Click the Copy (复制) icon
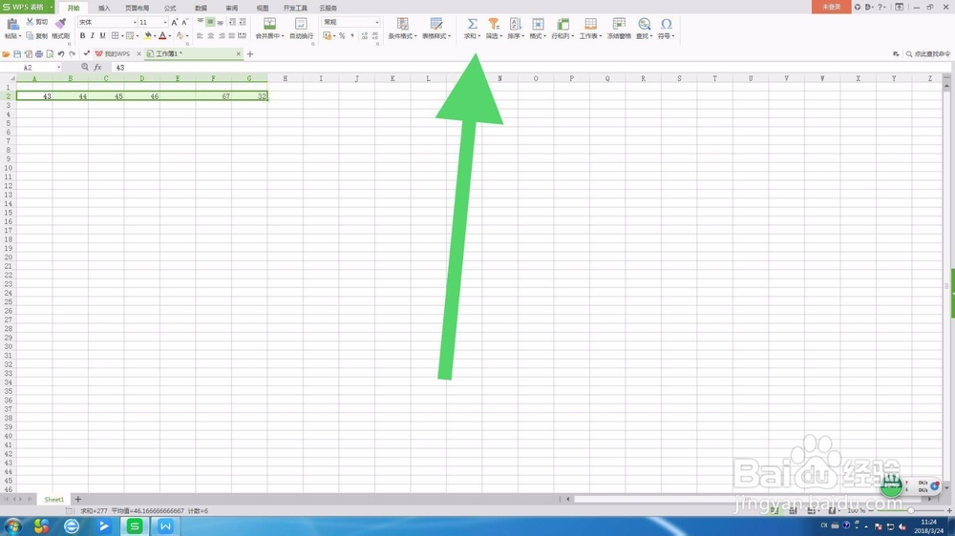955x536 pixels. pyautogui.click(x=30, y=36)
